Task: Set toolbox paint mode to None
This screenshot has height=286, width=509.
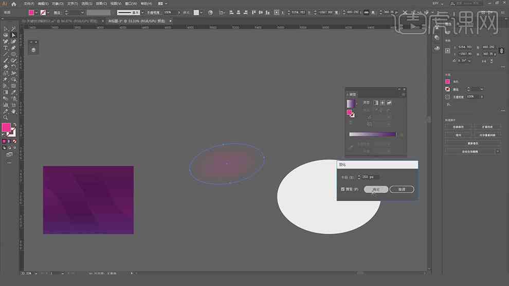Action: 14,141
